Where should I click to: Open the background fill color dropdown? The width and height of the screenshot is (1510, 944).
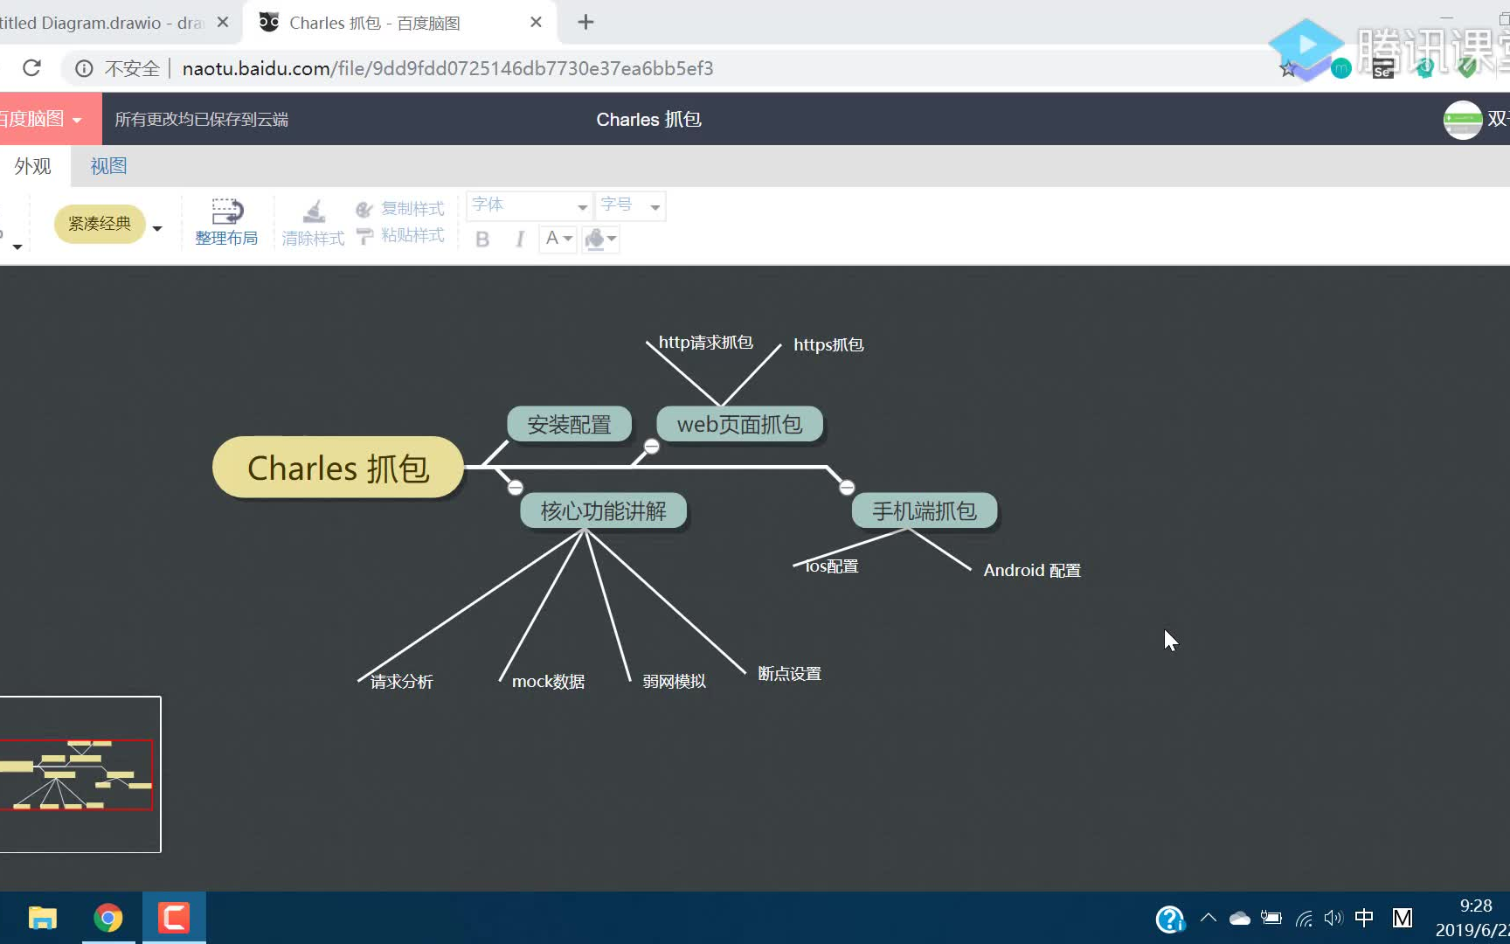[600, 239]
